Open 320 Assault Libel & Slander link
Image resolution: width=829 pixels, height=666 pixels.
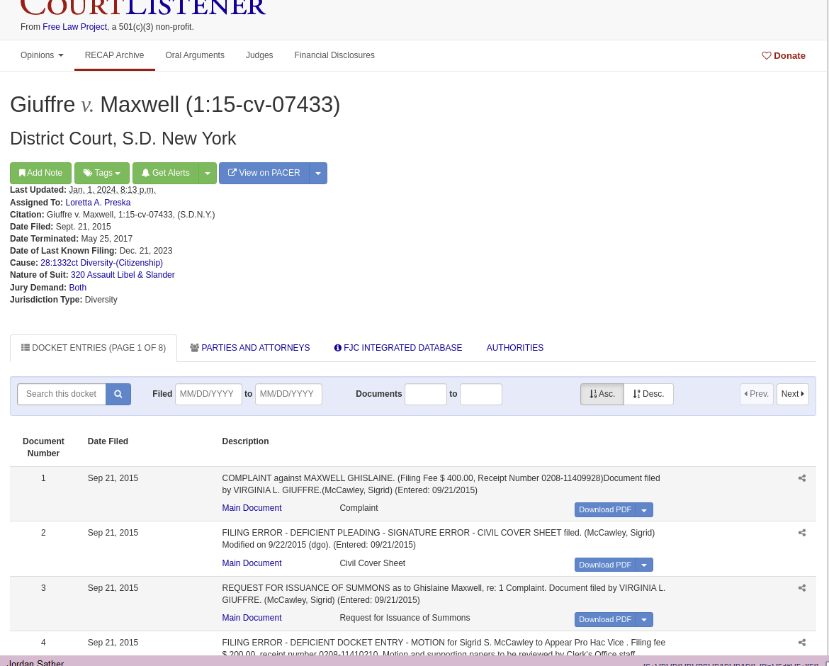(123, 275)
